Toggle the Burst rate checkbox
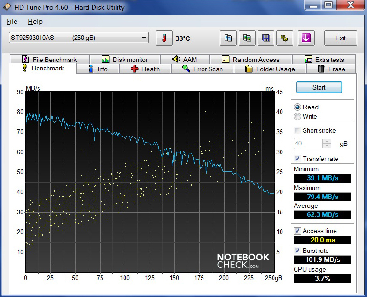The height and width of the screenshot is (297, 367). coord(297,251)
